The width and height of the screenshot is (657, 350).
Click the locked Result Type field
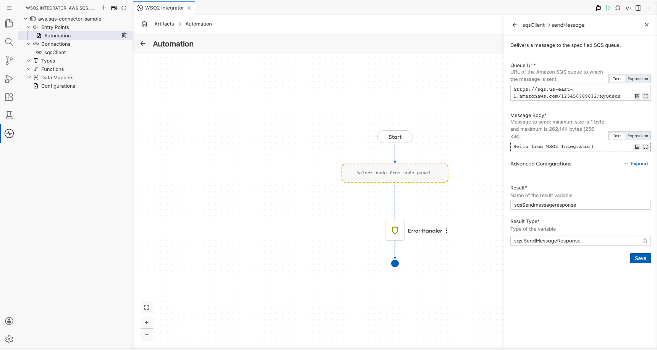(580, 241)
